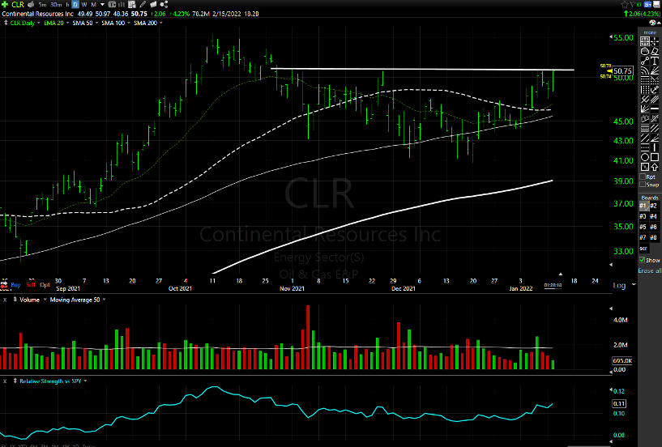Click the green plus icon beside CLR
Screen dimensions: 662x447
tap(5, 4)
